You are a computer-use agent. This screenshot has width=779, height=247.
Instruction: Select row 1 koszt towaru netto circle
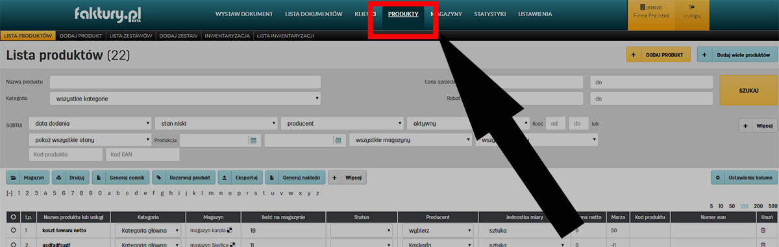[x=14, y=230]
